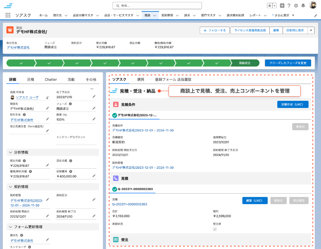Edit 想定月額 pencil icon
The image size is (321, 249).
pyautogui.click(x=48, y=165)
